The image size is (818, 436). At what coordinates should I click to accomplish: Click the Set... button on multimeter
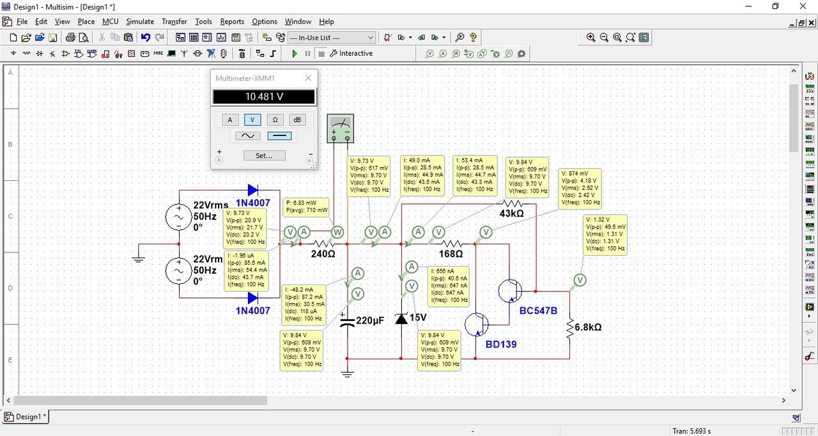tap(264, 155)
